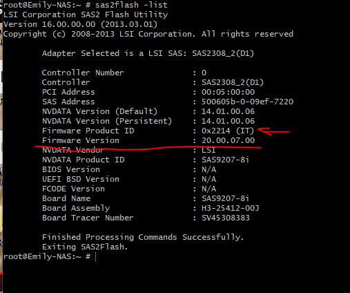Viewport: 350px width, 293px height.
Task: Click the Board Assembly value H3-25412-00J
Action: (231, 208)
